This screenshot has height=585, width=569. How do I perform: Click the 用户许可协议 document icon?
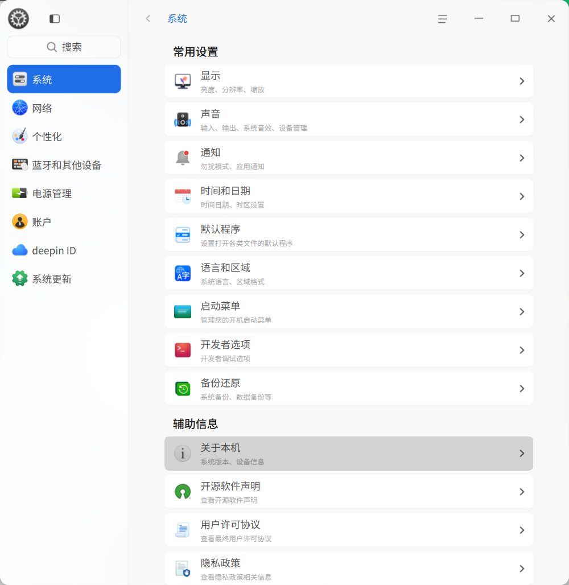click(183, 530)
